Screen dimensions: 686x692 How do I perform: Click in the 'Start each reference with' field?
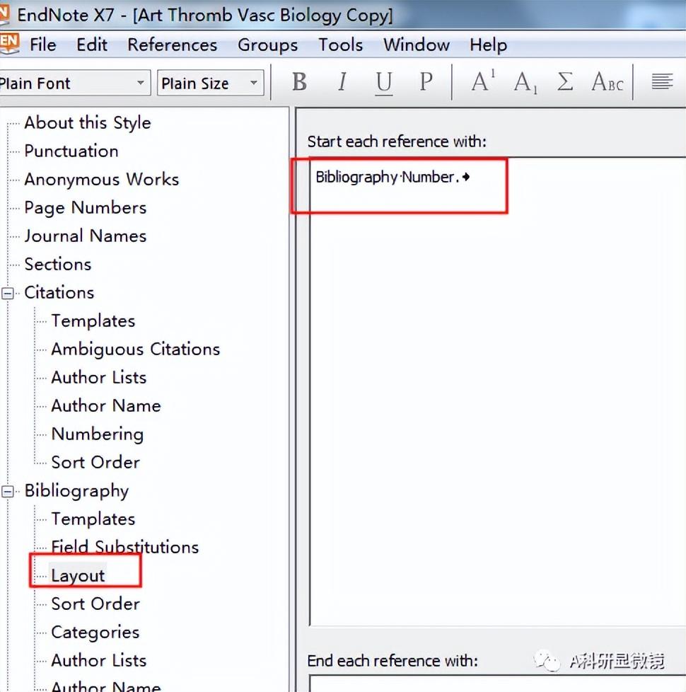click(x=498, y=391)
